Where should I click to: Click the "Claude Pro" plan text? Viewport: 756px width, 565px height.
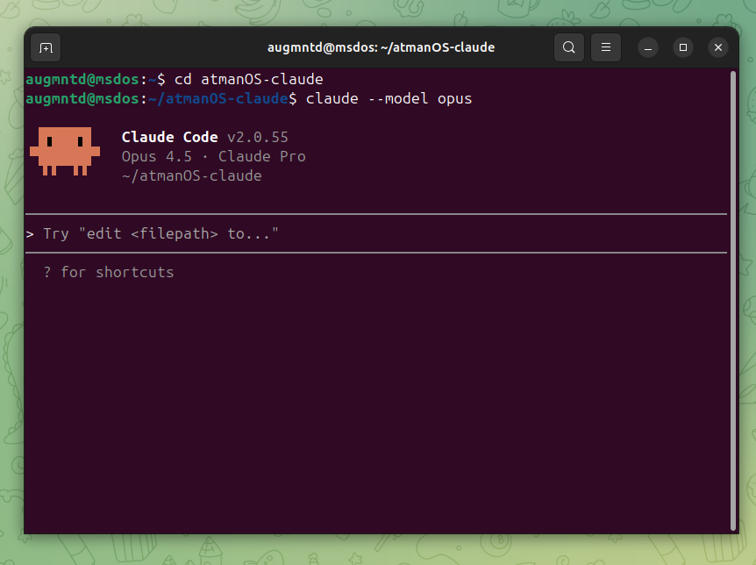[262, 156]
